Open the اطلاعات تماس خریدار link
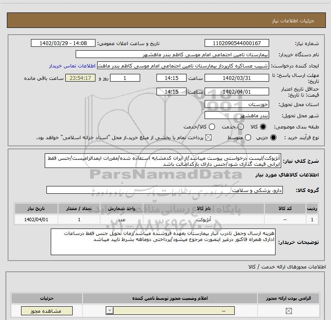The width and height of the screenshot is (331, 320). 72,66
